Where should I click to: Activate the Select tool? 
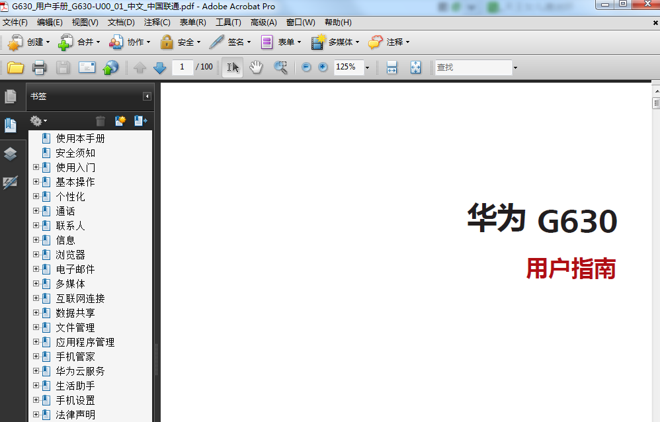click(231, 67)
